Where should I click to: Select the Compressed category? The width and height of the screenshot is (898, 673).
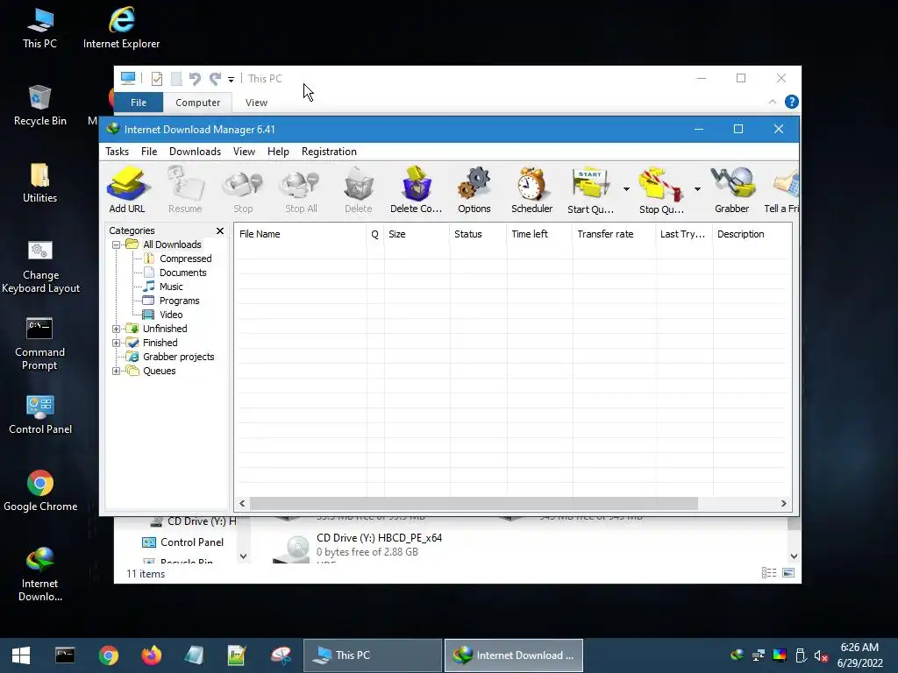coord(186,259)
